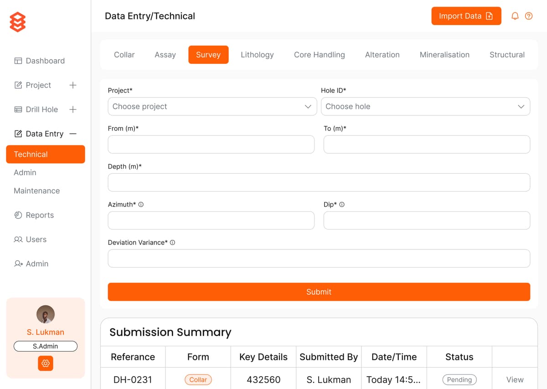The height and width of the screenshot is (389, 547).
Task: Open the settings gear in the profile card
Action: point(45,363)
